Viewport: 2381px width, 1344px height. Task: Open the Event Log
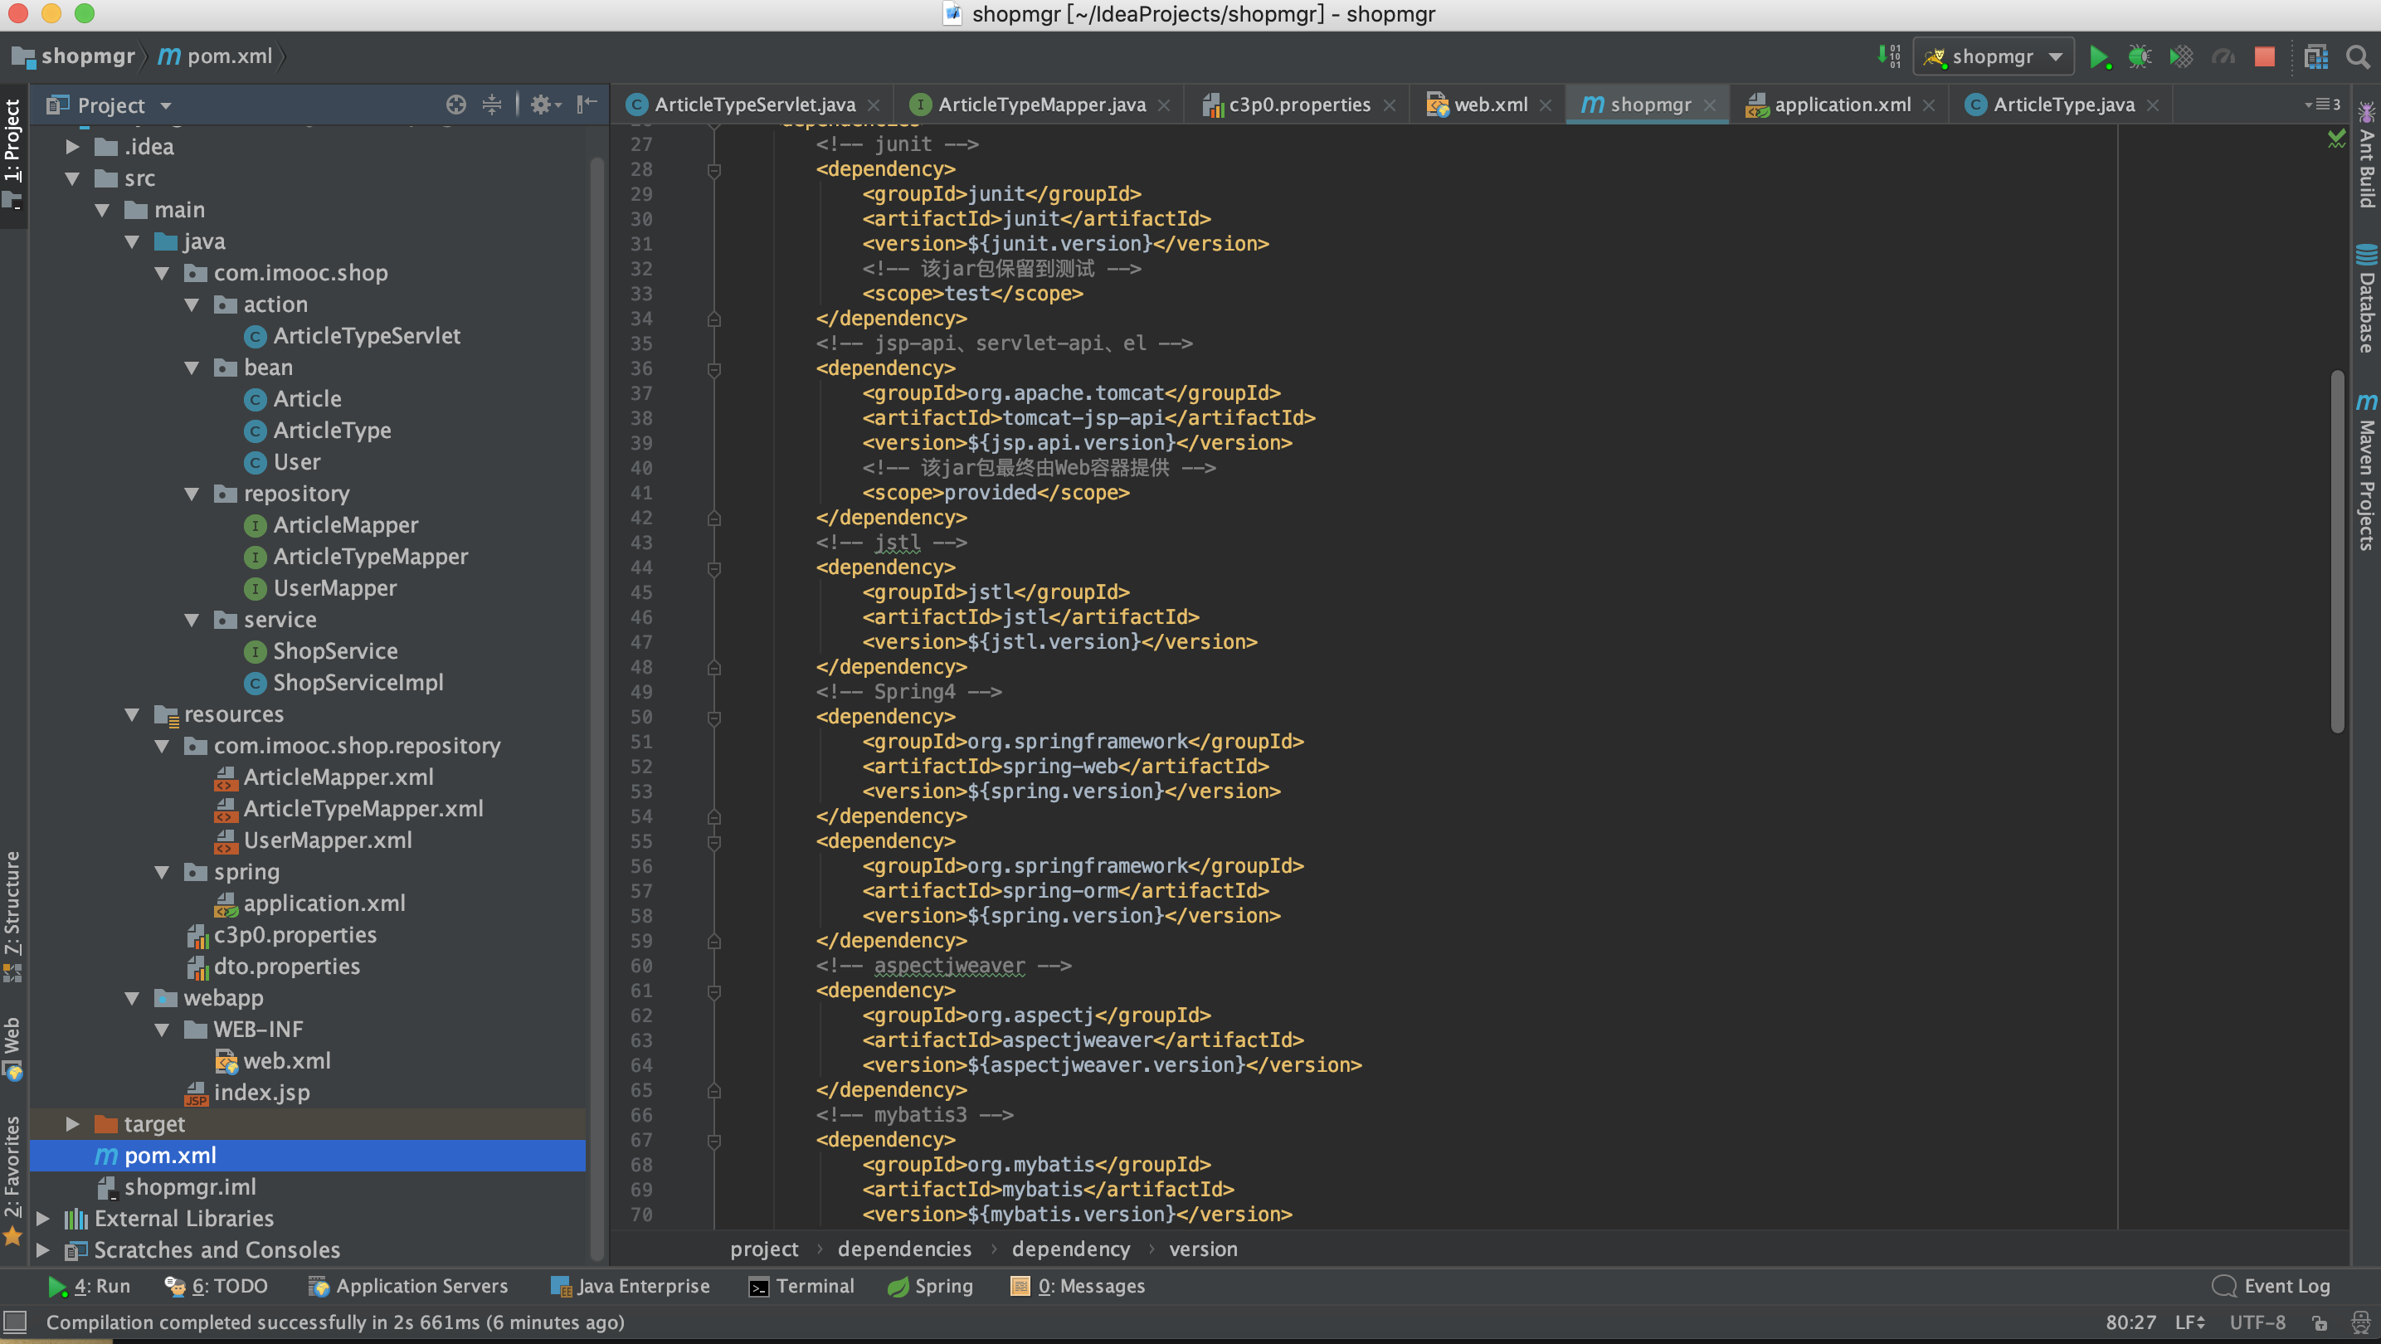pos(2271,1286)
